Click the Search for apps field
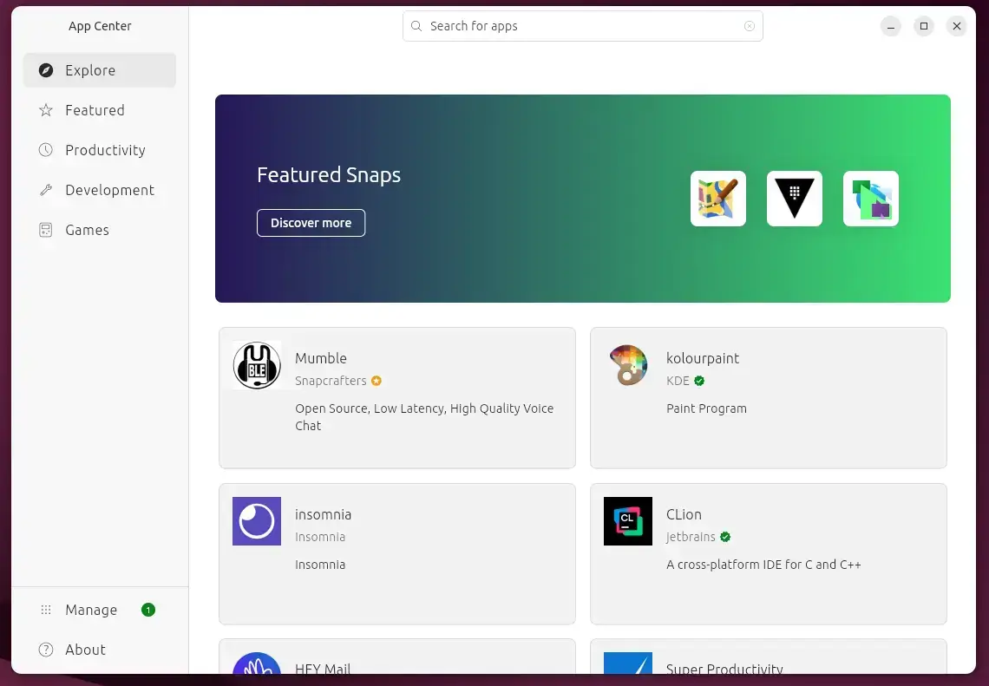Viewport: 989px width, 686px height. click(x=582, y=26)
